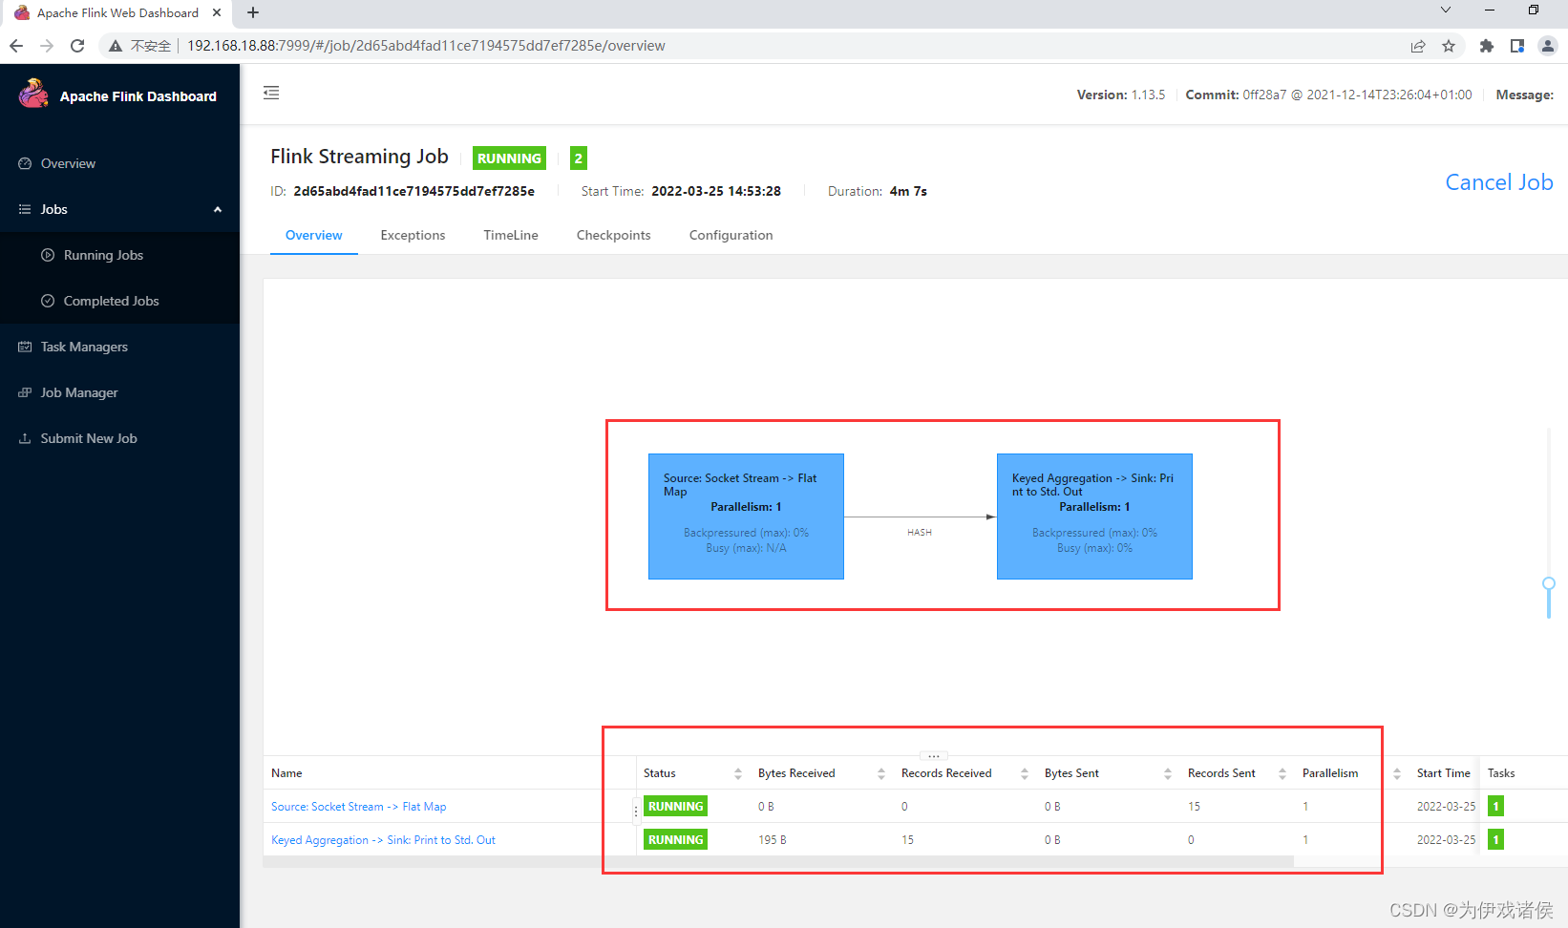
Task: Click the job ID text
Action: click(x=413, y=191)
